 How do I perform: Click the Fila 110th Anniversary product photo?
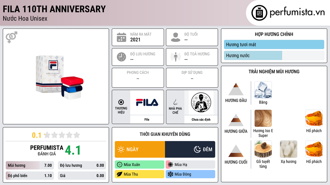(x=60, y=77)
